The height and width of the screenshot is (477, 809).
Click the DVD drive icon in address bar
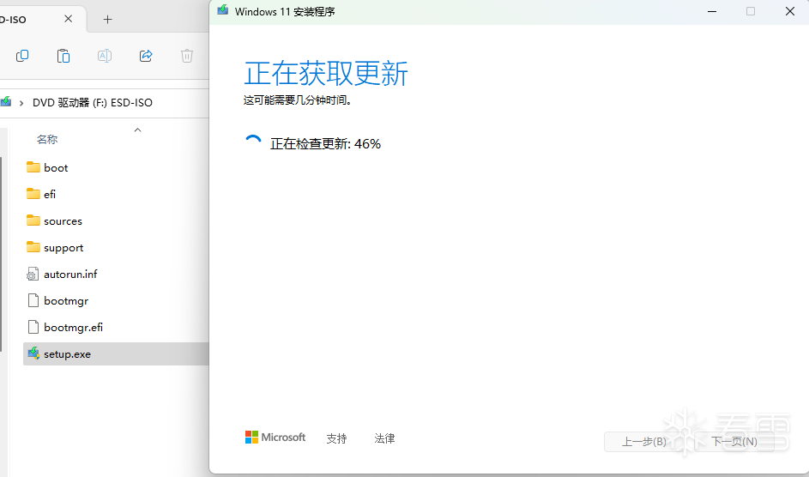tap(6, 102)
